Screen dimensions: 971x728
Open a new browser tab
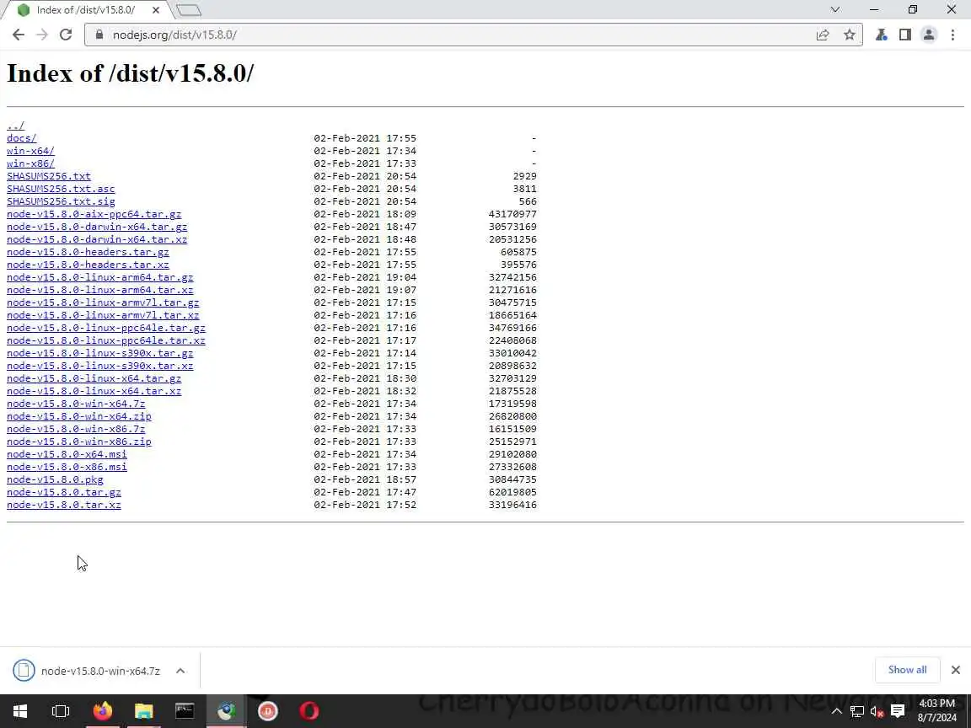[189, 10]
